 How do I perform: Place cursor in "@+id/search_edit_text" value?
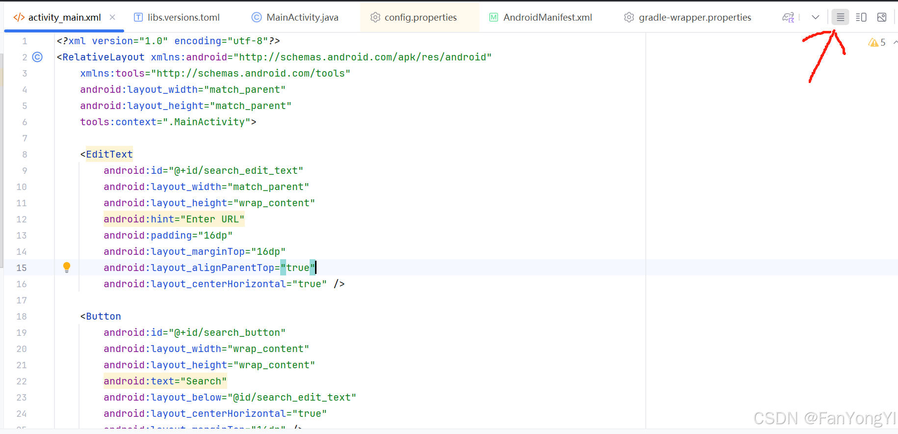236,171
